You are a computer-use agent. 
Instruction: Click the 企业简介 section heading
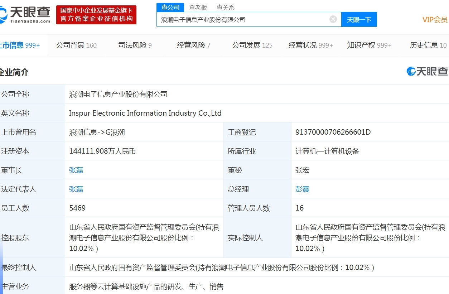(x=14, y=72)
